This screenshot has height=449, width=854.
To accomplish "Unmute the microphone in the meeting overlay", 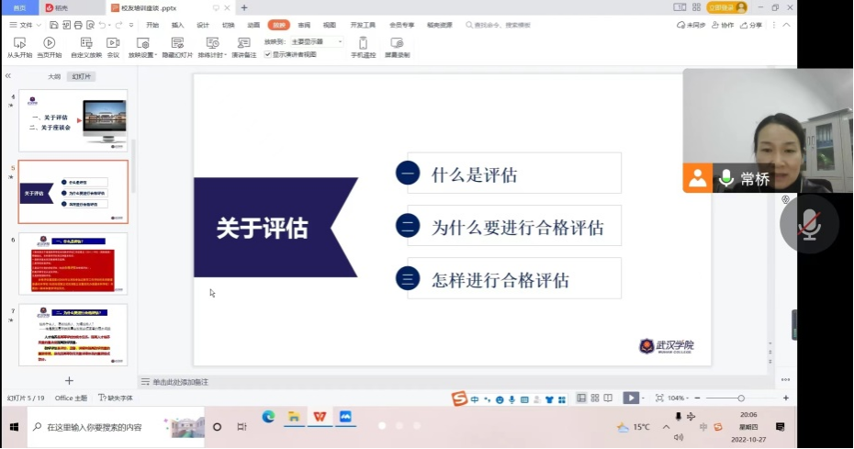I will [x=809, y=224].
